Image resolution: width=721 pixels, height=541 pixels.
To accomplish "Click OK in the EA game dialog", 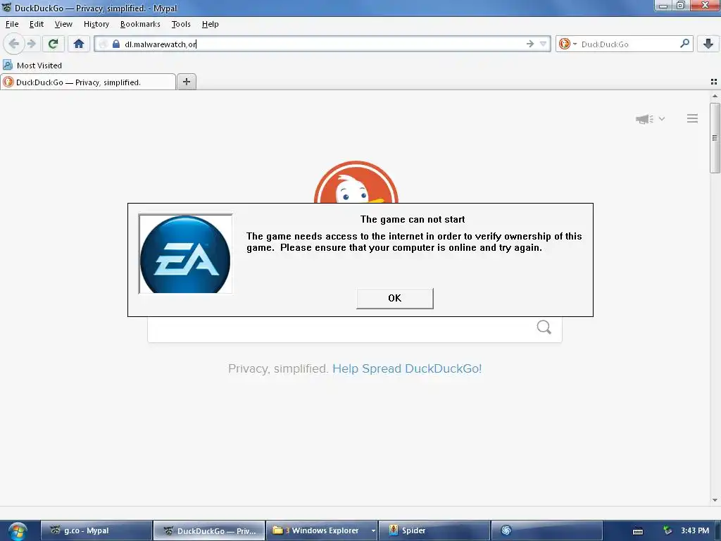I will click(394, 298).
